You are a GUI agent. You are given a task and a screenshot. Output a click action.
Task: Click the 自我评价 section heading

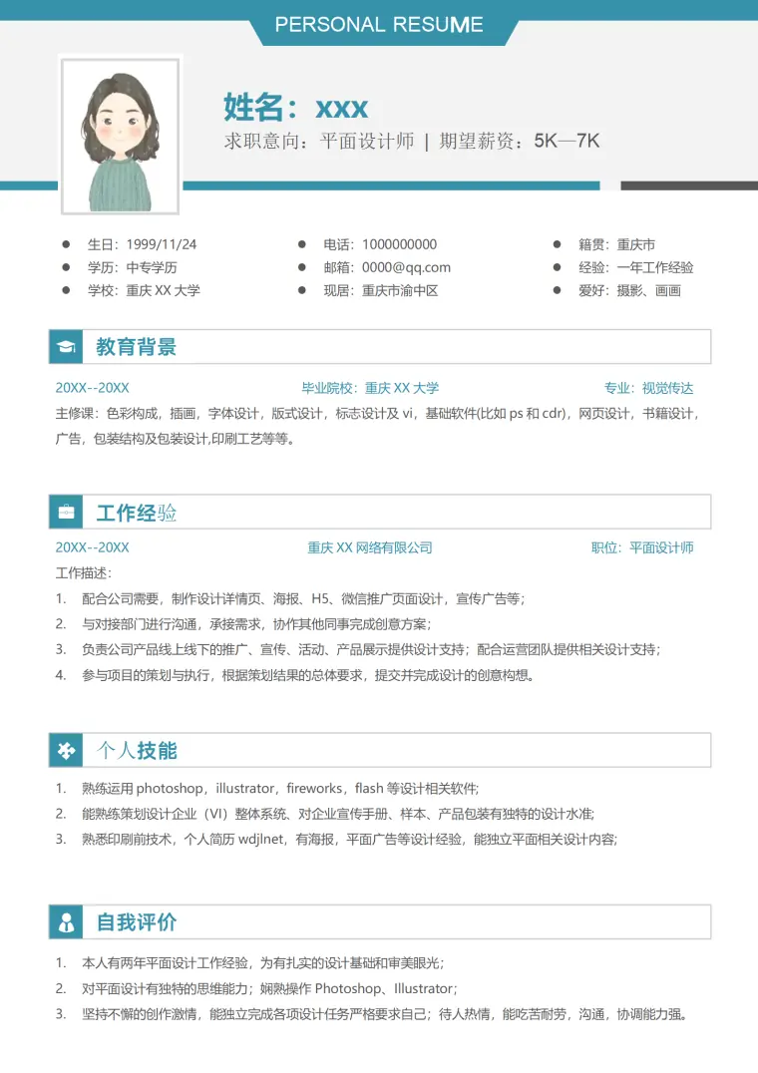[x=136, y=922]
